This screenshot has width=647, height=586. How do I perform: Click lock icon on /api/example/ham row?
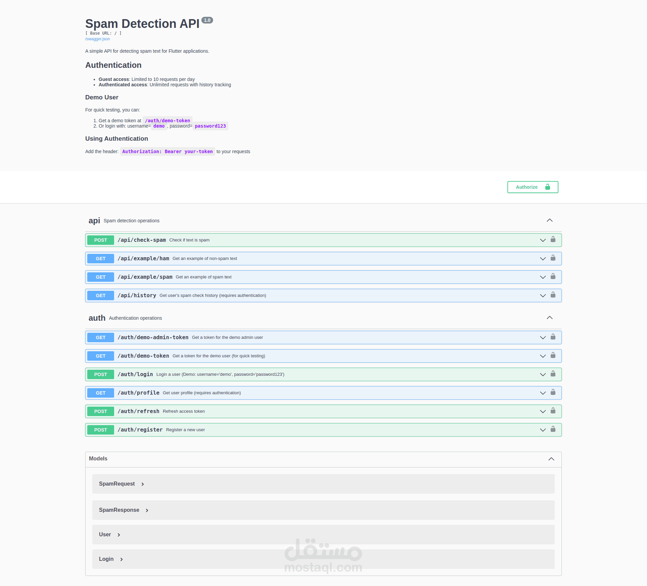pos(553,258)
